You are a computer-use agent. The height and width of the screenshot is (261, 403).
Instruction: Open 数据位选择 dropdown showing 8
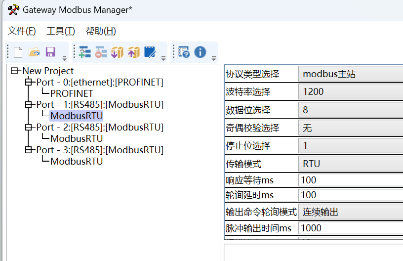(351, 110)
